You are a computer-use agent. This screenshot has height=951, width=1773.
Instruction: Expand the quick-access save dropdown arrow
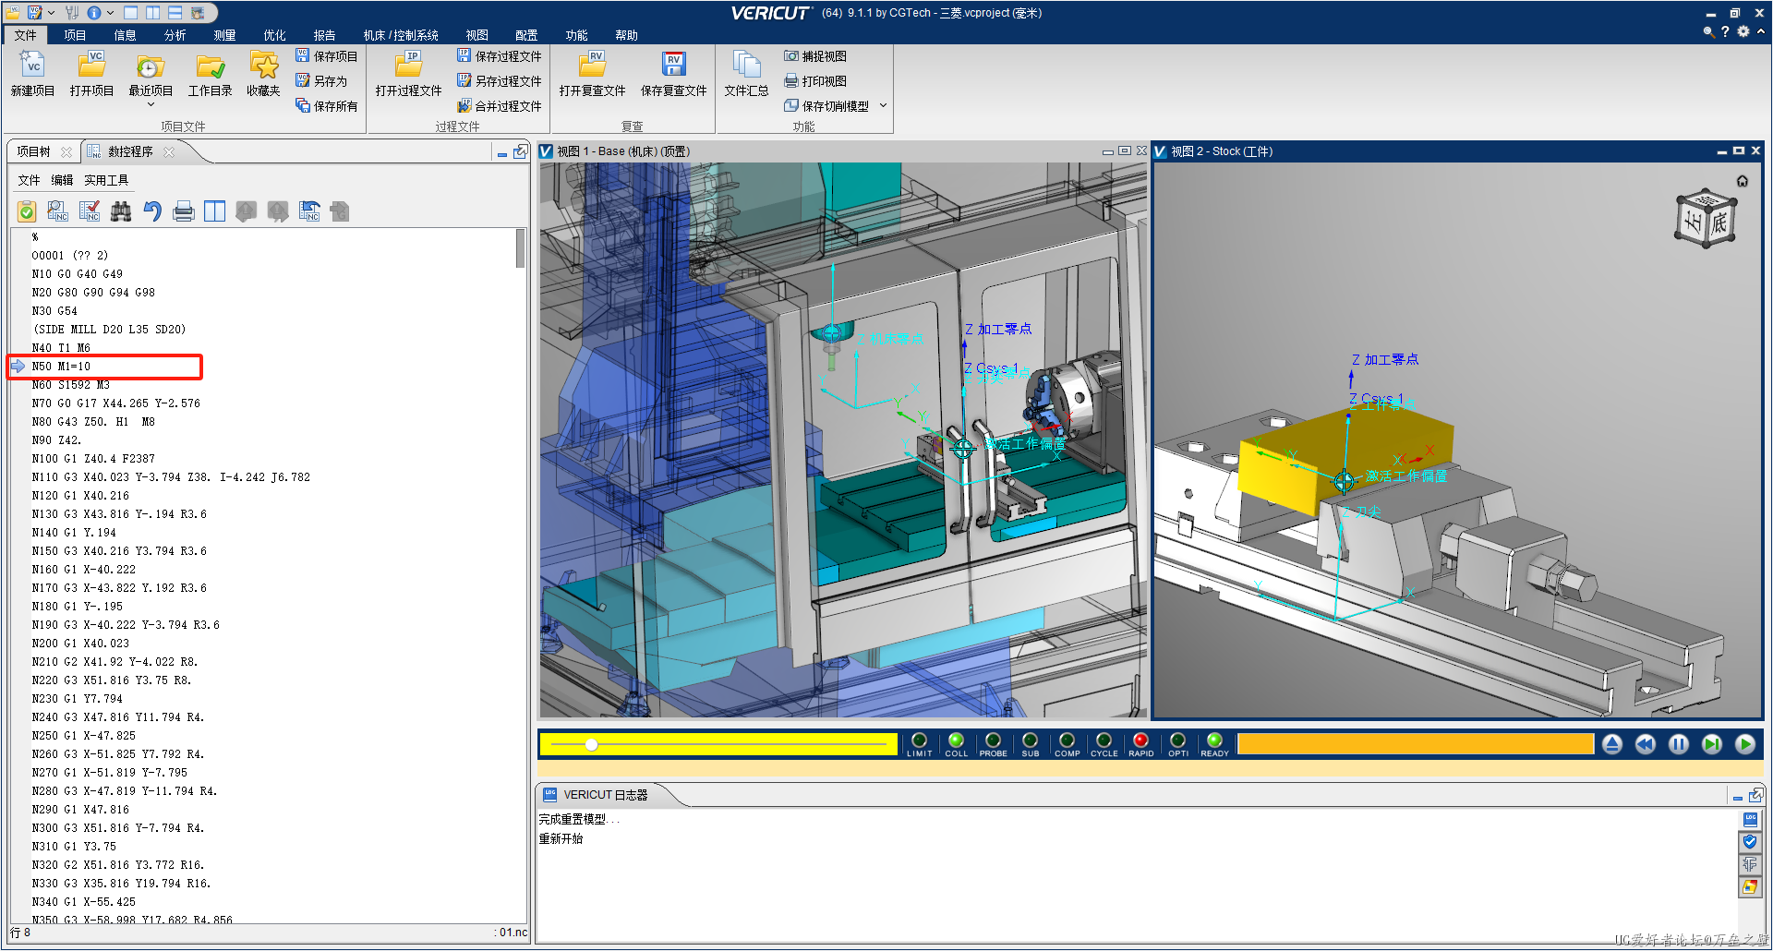tap(52, 13)
